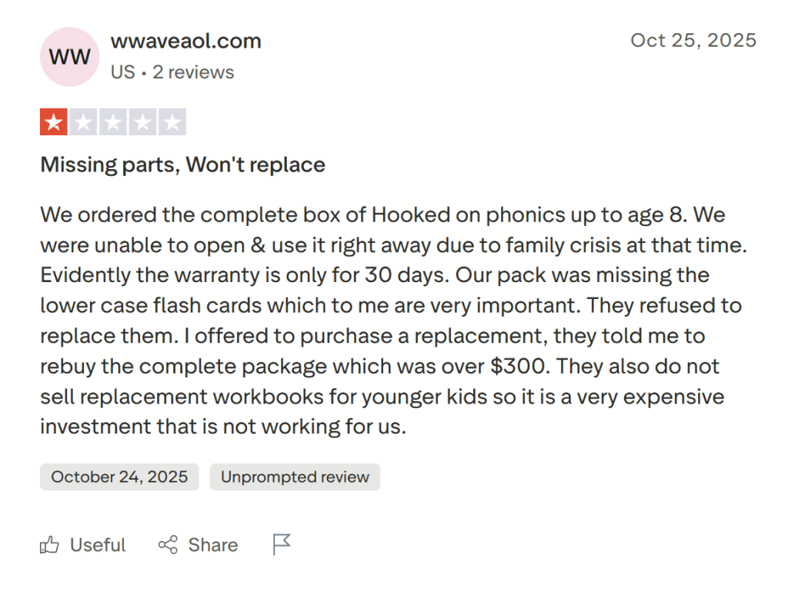This screenshot has height=598, width=788.
Task: Click the flag icon to report review
Action: tap(281, 543)
